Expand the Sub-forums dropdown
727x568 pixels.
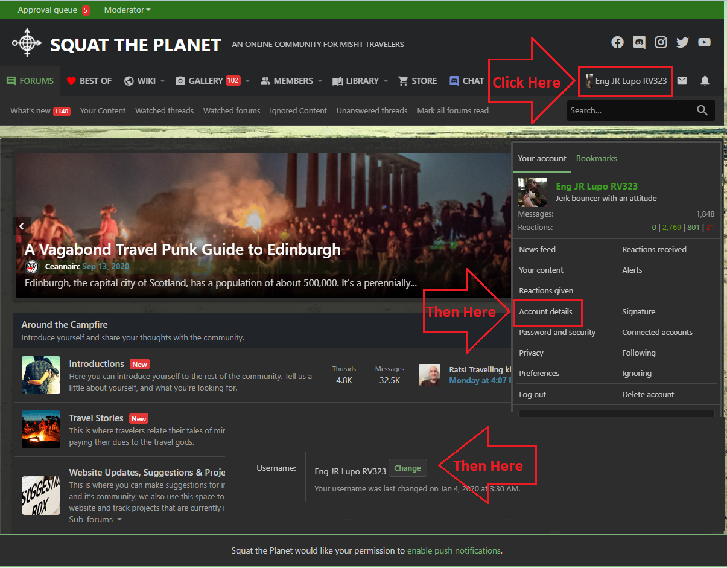pyautogui.click(x=95, y=519)
